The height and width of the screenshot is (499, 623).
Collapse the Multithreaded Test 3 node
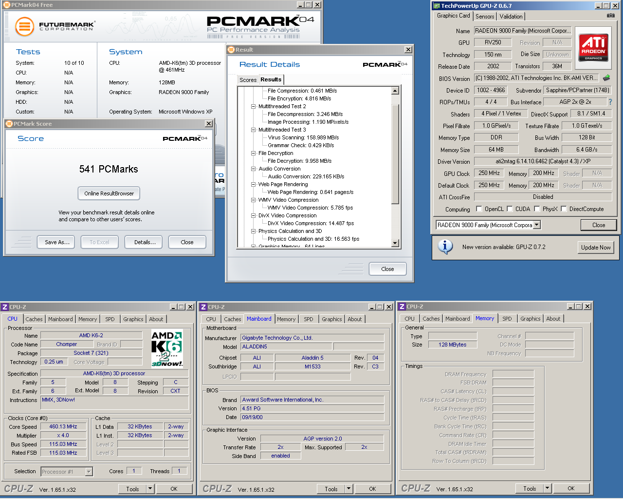[x=253, y=130]
